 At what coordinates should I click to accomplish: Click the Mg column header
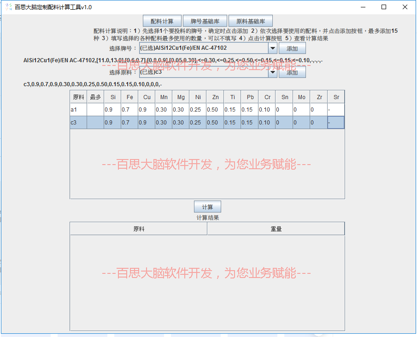[x=181, y=97]
